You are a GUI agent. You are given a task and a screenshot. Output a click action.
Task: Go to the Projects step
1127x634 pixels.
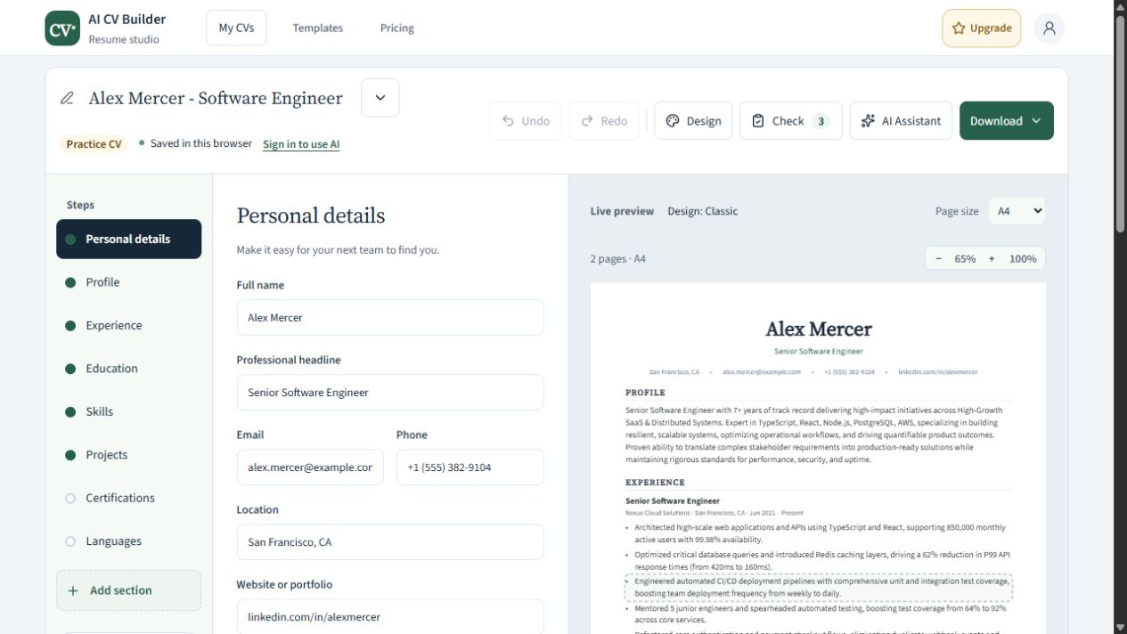pyautogui.click(x=129, y=455)
